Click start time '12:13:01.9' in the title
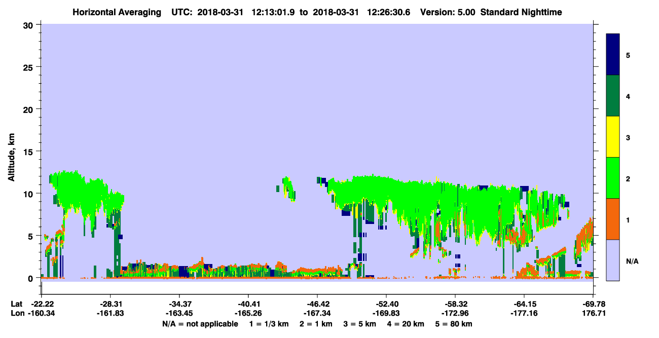659x338 pixels. click(x=273, y=12)
